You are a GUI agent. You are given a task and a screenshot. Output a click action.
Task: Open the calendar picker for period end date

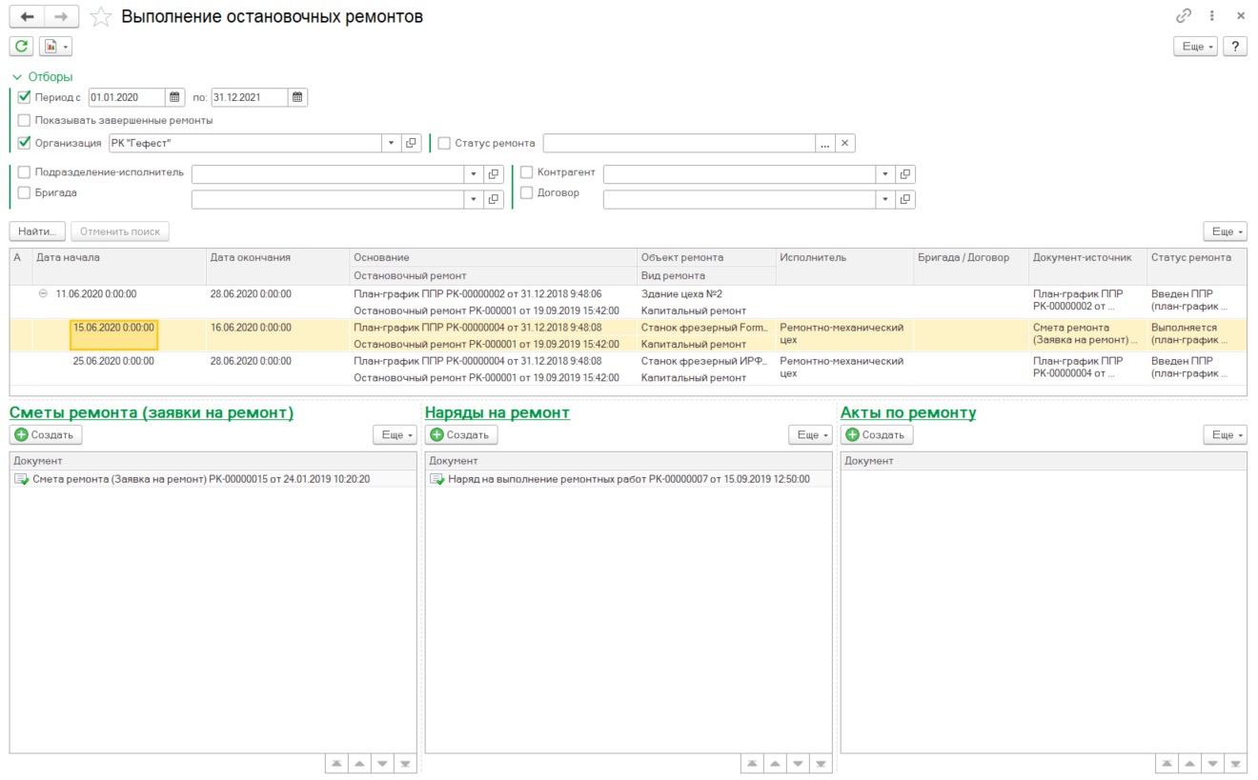pos(297,97)
